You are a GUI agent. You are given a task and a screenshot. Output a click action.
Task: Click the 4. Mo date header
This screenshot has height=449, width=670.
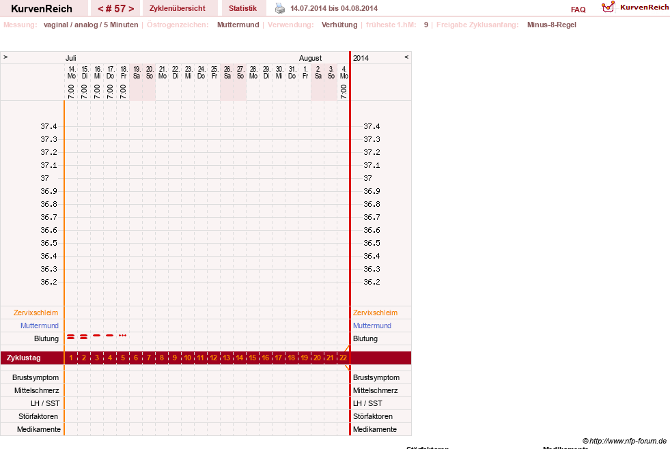(344, 72)
